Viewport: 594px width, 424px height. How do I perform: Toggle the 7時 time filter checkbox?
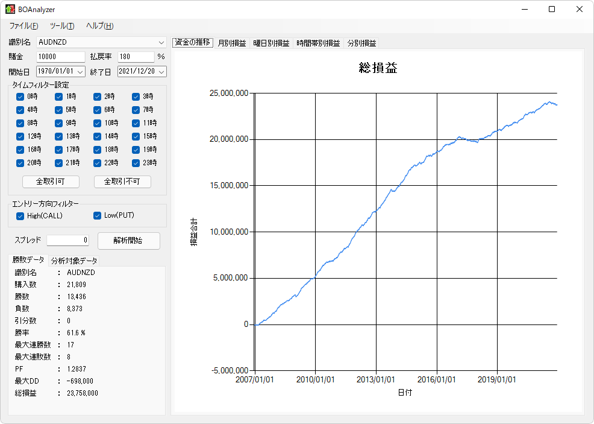[x=136, y=110]
